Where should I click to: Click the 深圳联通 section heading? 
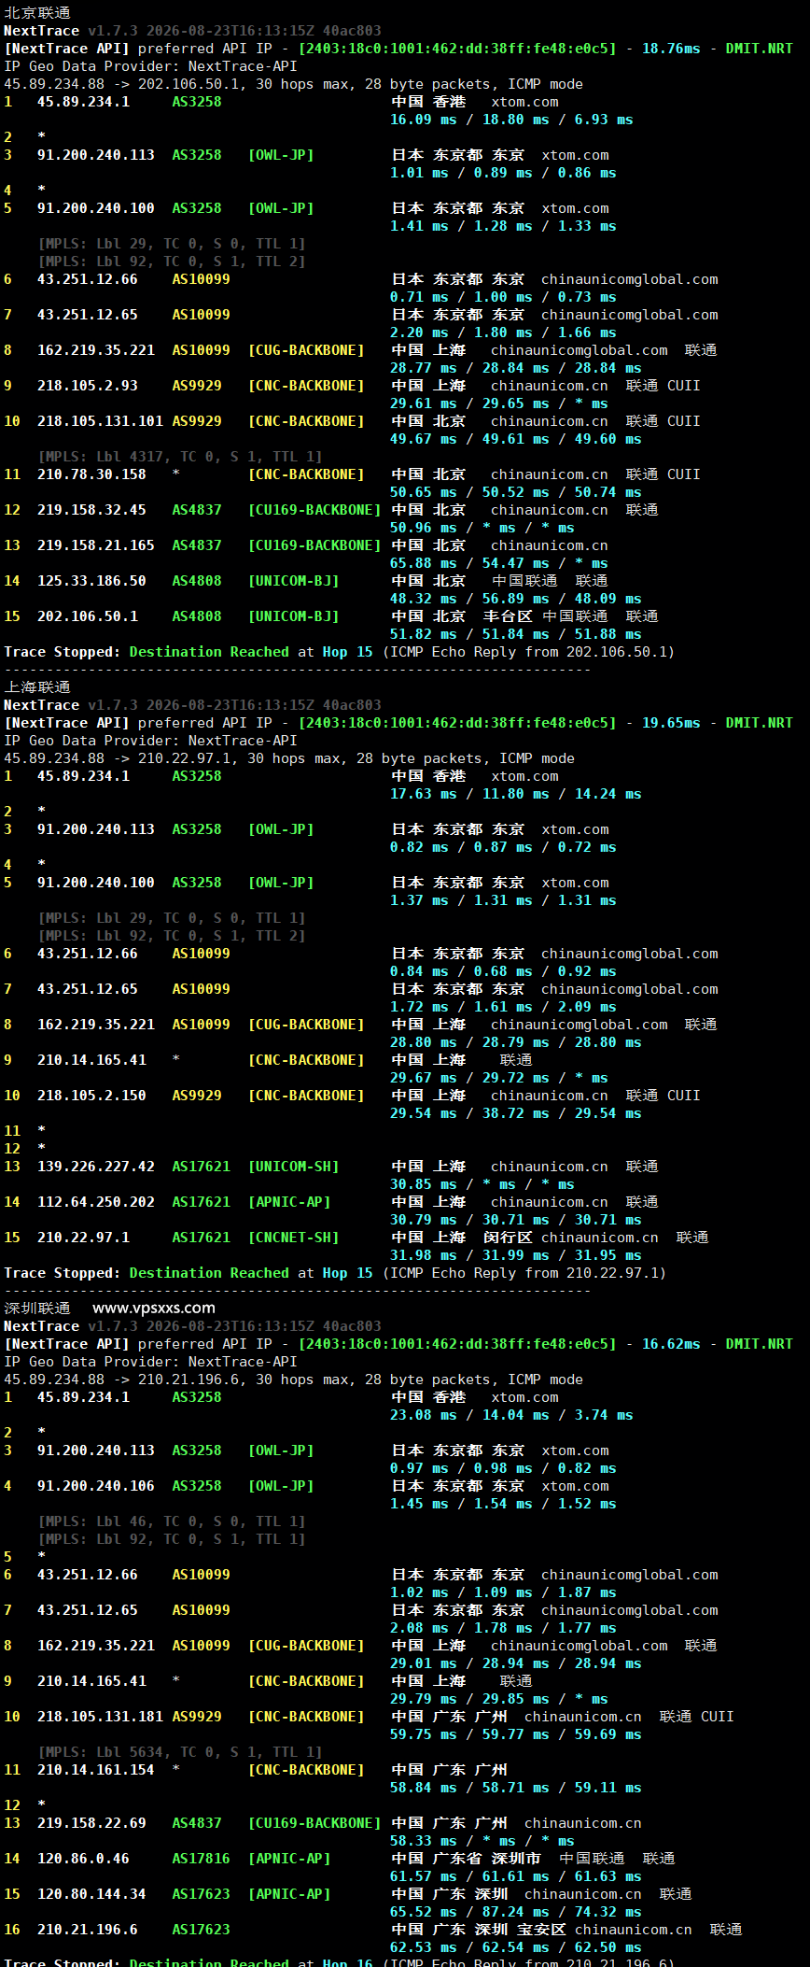(37, 1309)
